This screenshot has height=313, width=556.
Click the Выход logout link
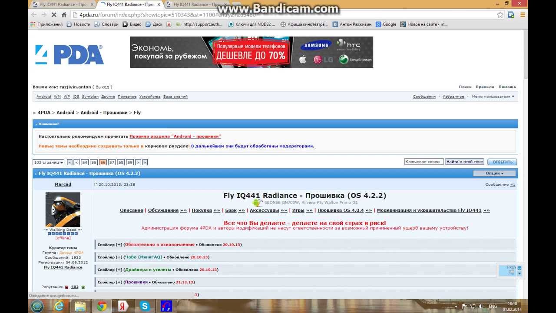pos(102,87)
